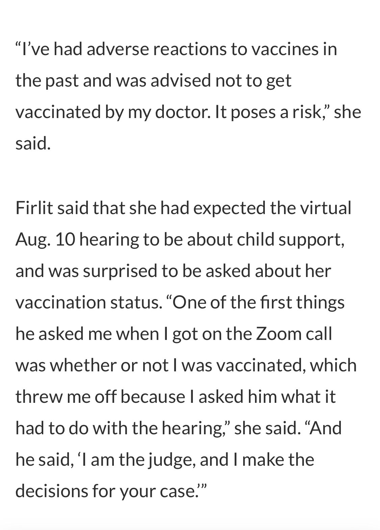The height and width of the screenshot is (530, 380).
Task: Click the lone word "said." ending the first paragraph
Action: click(x=33, y=144)
